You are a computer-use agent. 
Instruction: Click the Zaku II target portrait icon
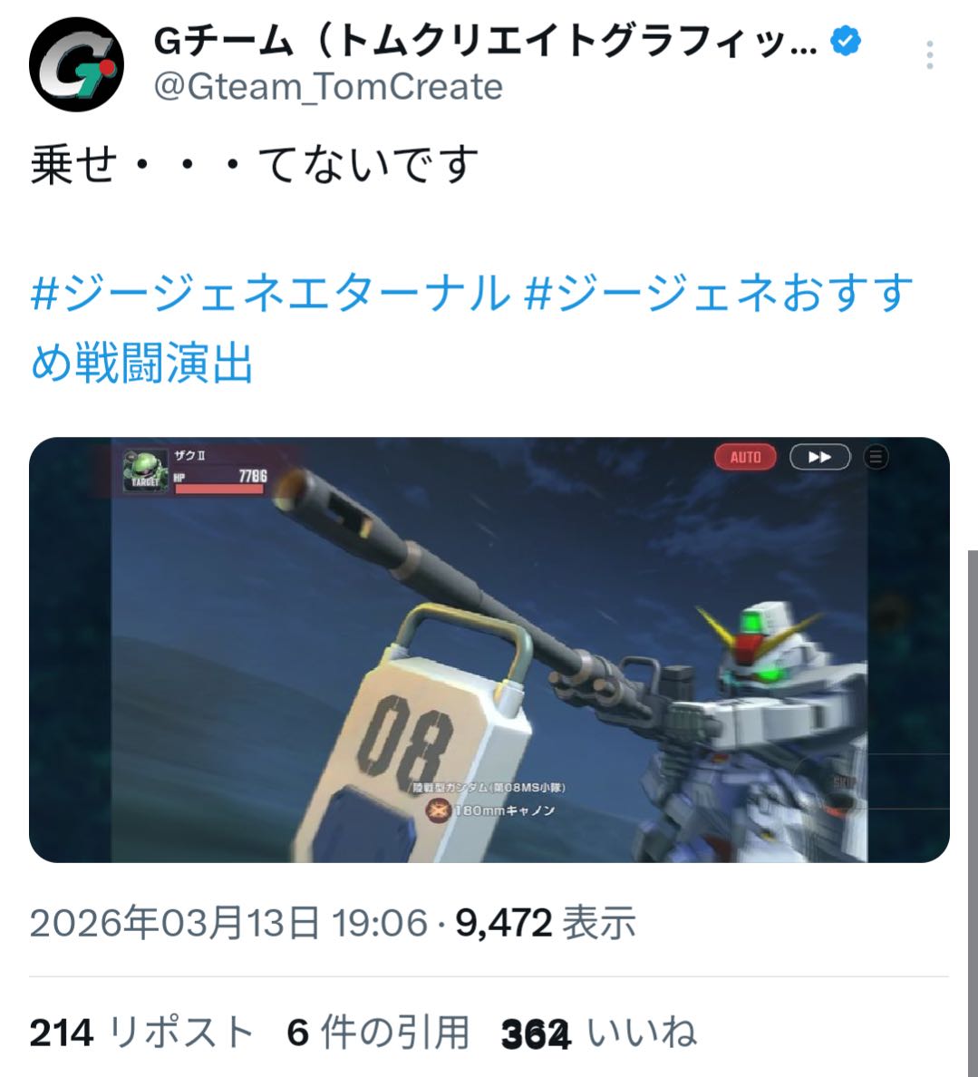pos(145,471)
